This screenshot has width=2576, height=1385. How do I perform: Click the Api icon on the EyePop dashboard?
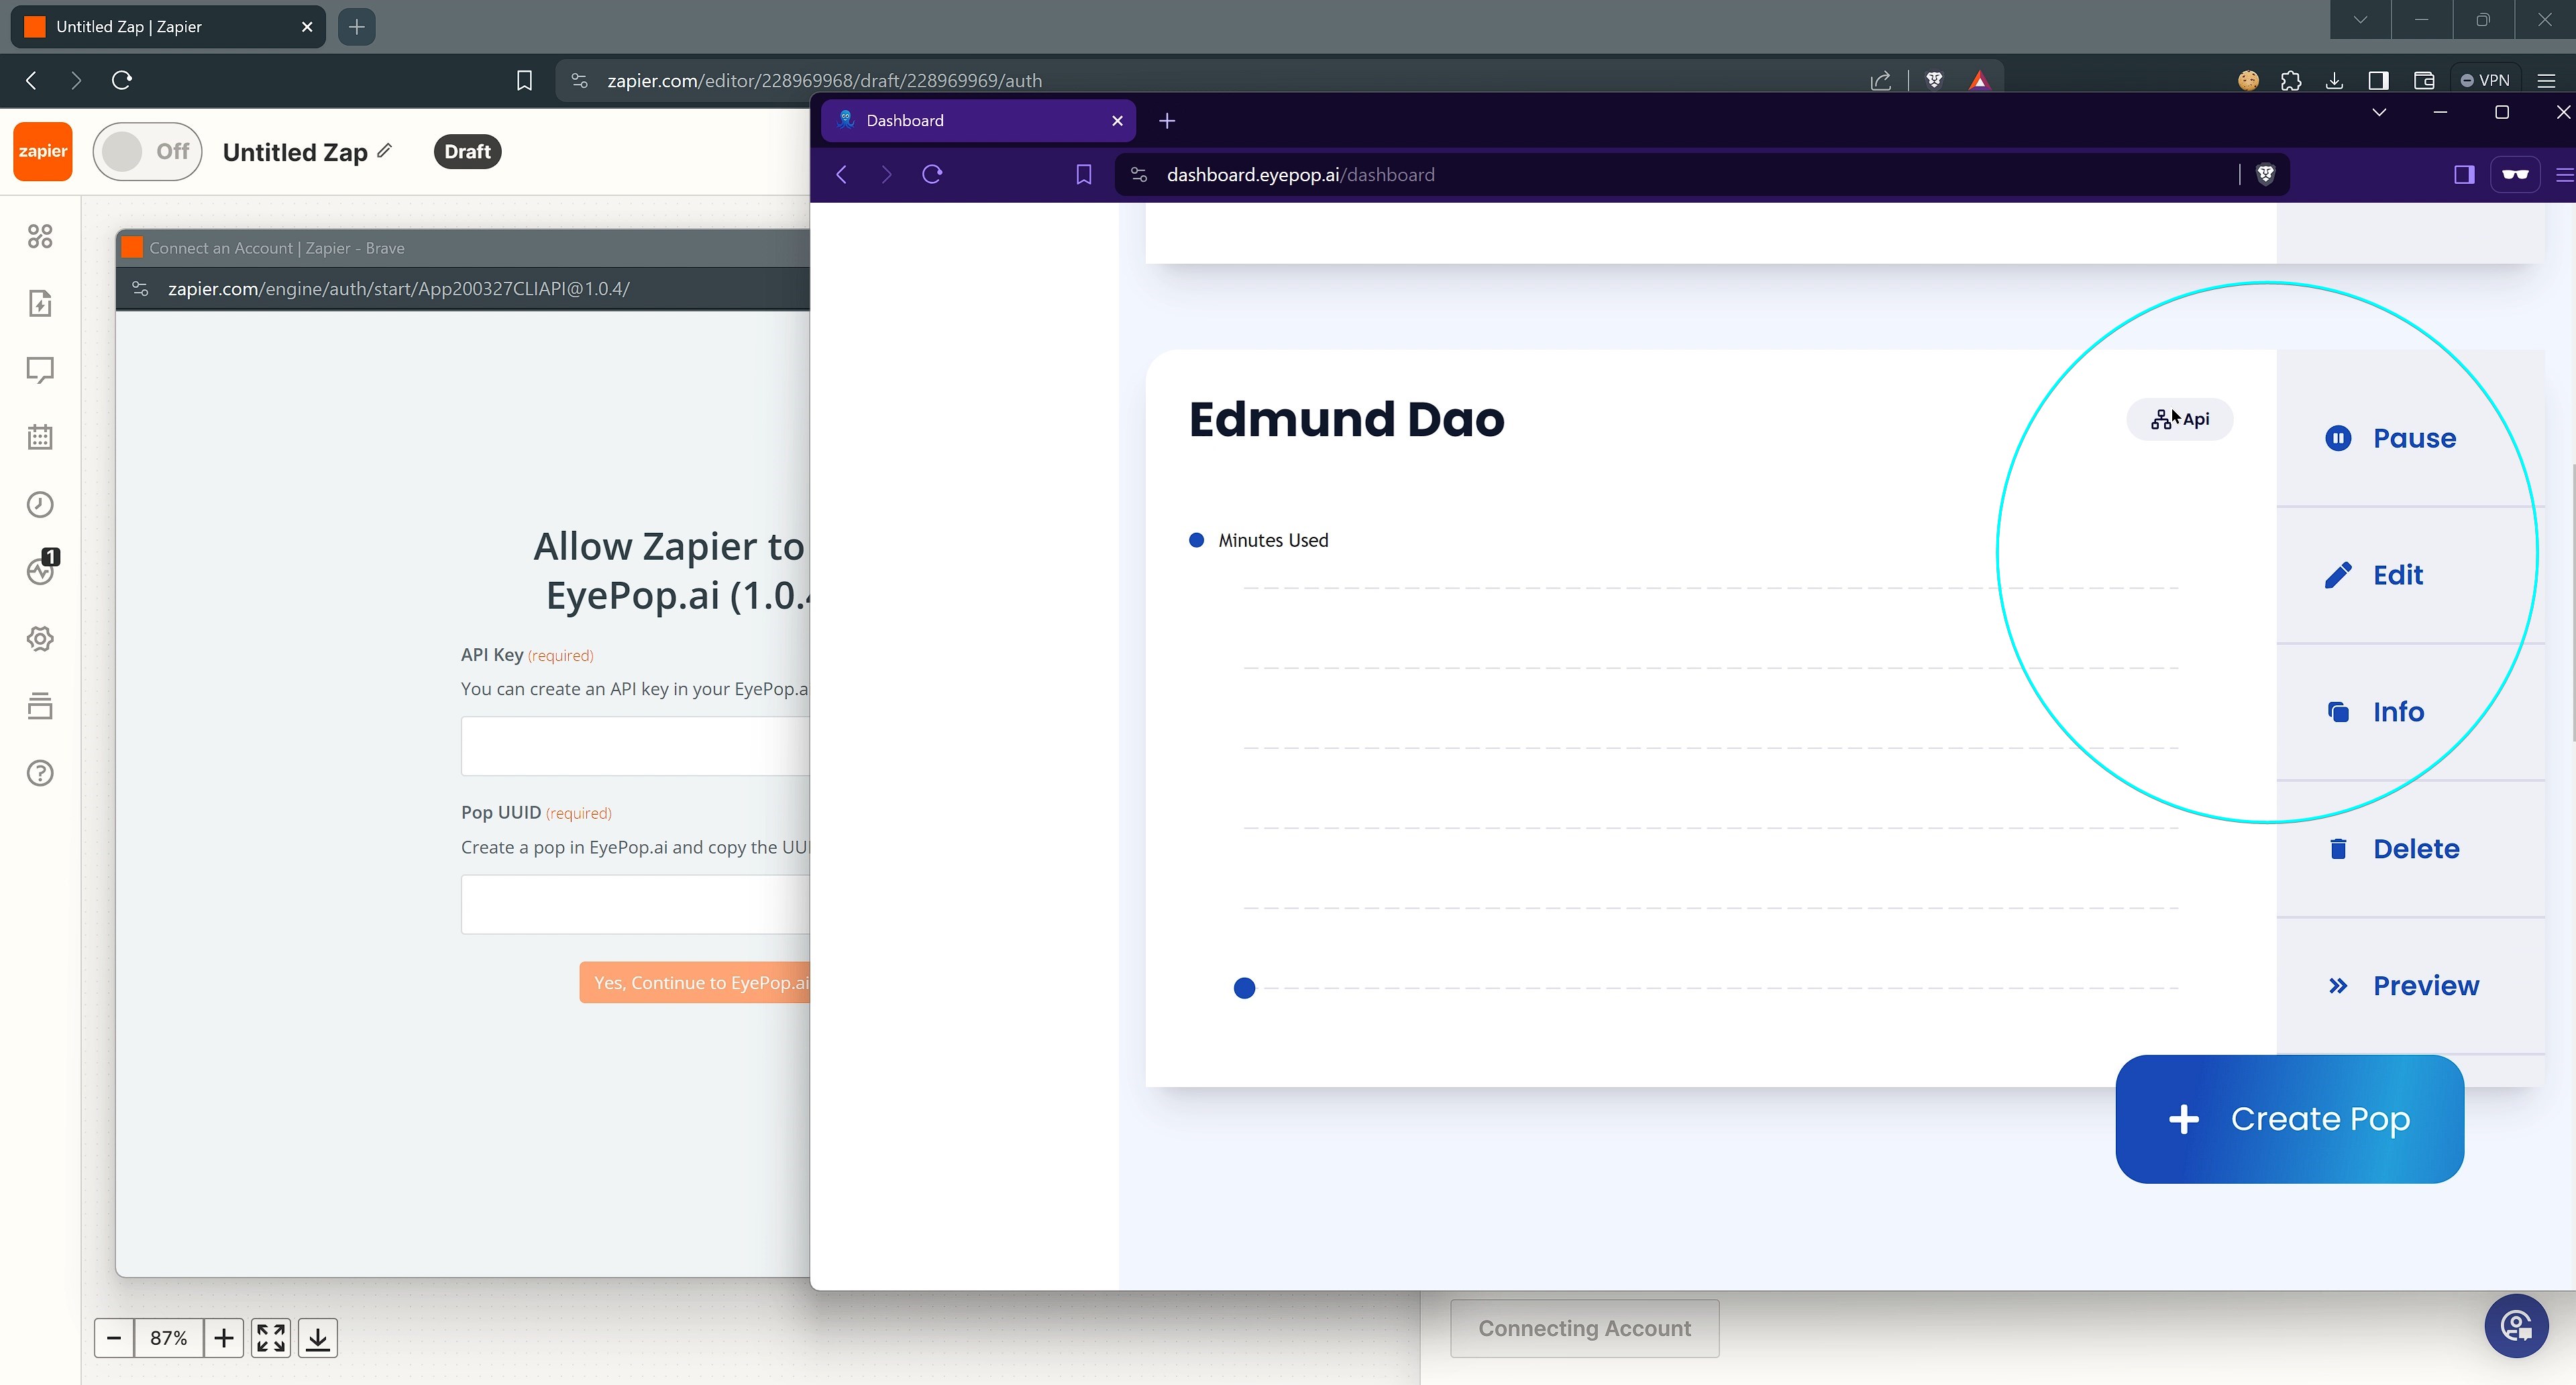(2178, 418)
